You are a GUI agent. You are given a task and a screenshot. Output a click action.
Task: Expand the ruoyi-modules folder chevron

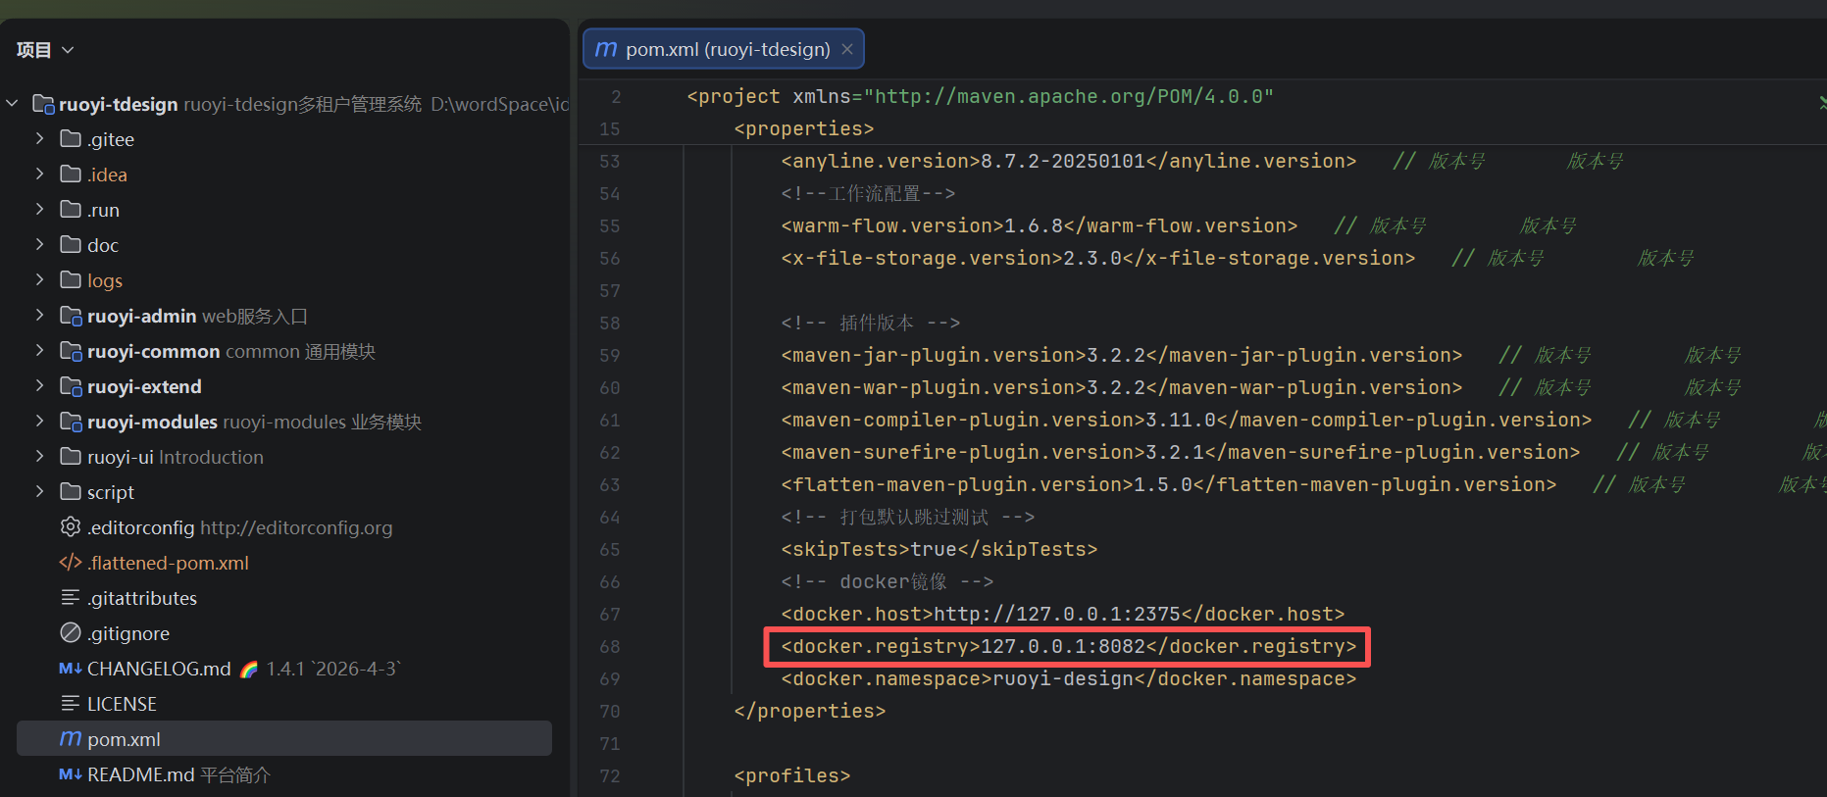coord(39,422)
